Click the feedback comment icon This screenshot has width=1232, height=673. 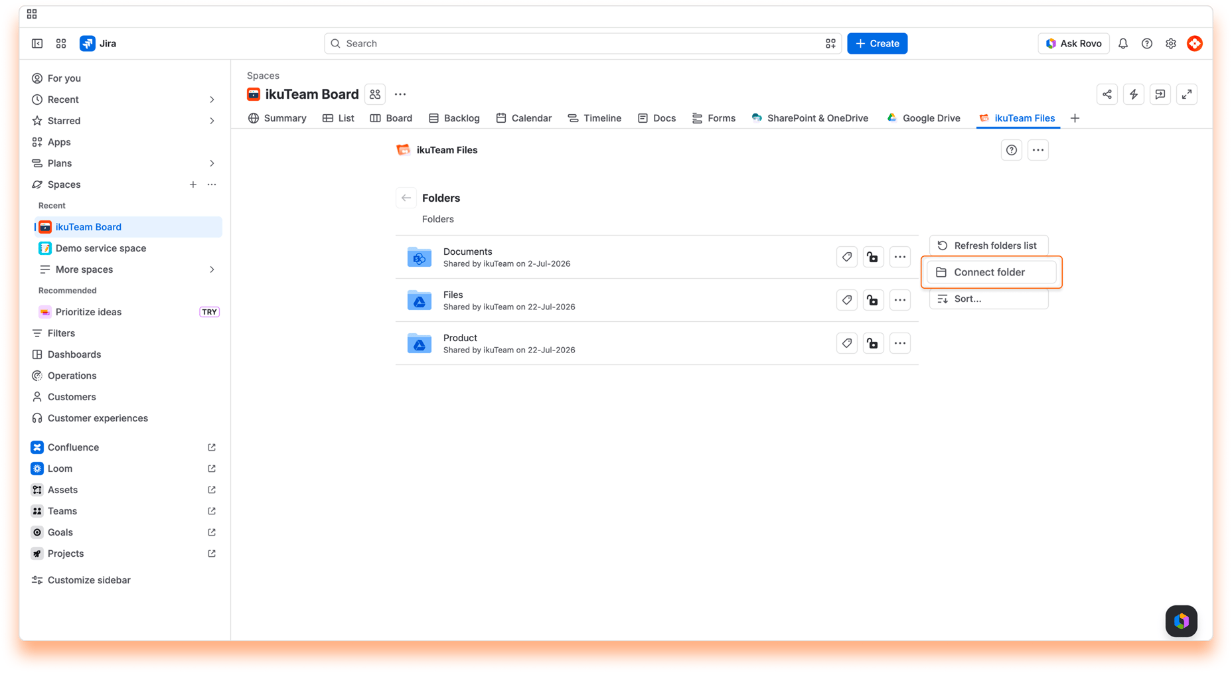(1160, 94)
